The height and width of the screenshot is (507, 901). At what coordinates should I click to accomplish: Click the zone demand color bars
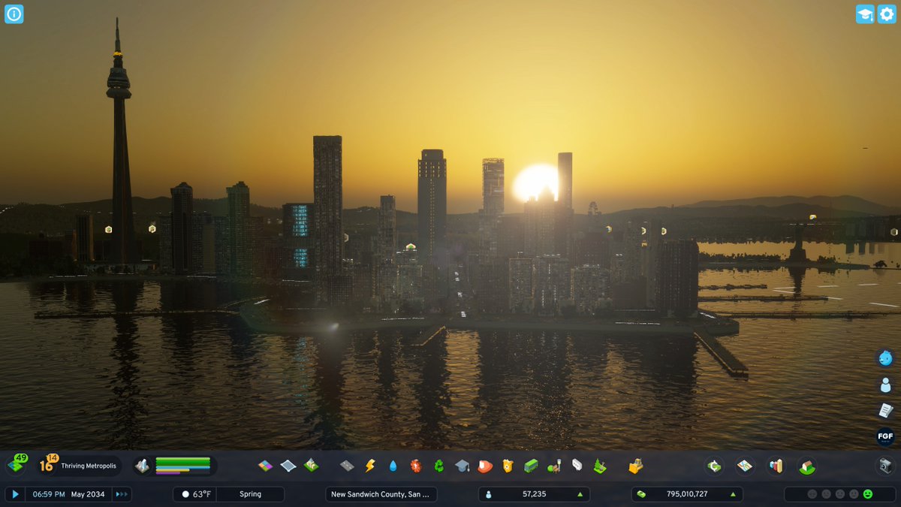182,466
